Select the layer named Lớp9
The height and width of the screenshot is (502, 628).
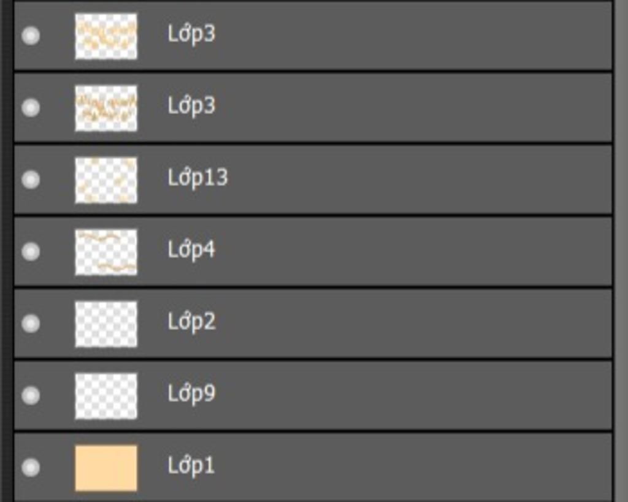191,394
